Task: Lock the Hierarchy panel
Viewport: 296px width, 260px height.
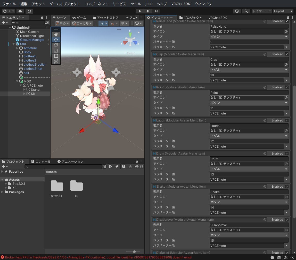Action: [42, 17]
